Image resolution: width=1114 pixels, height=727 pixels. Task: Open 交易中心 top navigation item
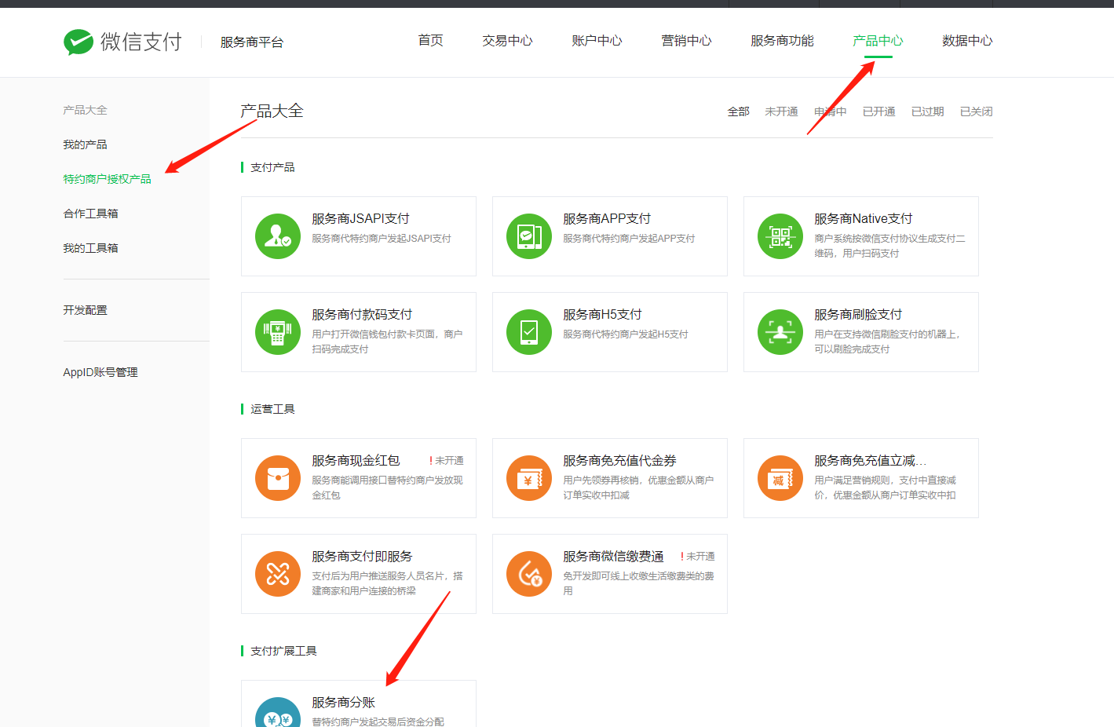tap(508, 41)
